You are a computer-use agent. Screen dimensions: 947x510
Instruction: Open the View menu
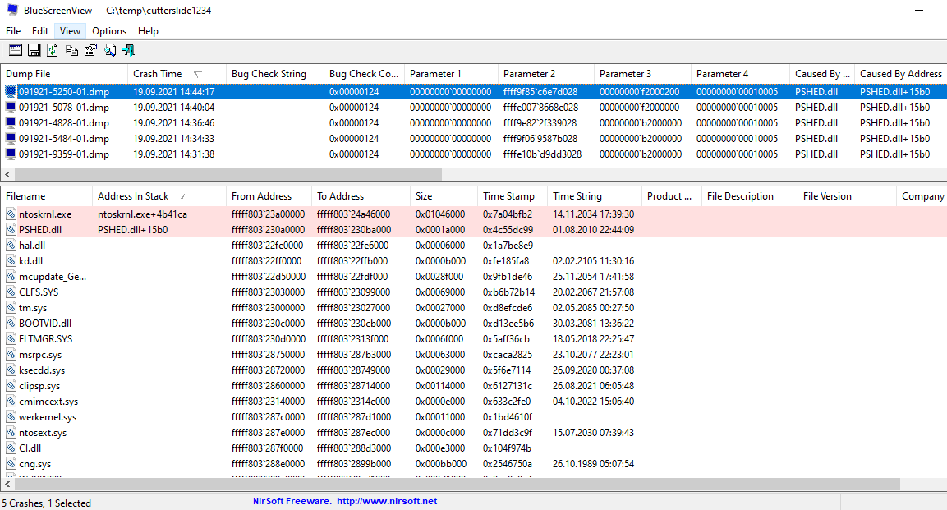coord(69,31)
